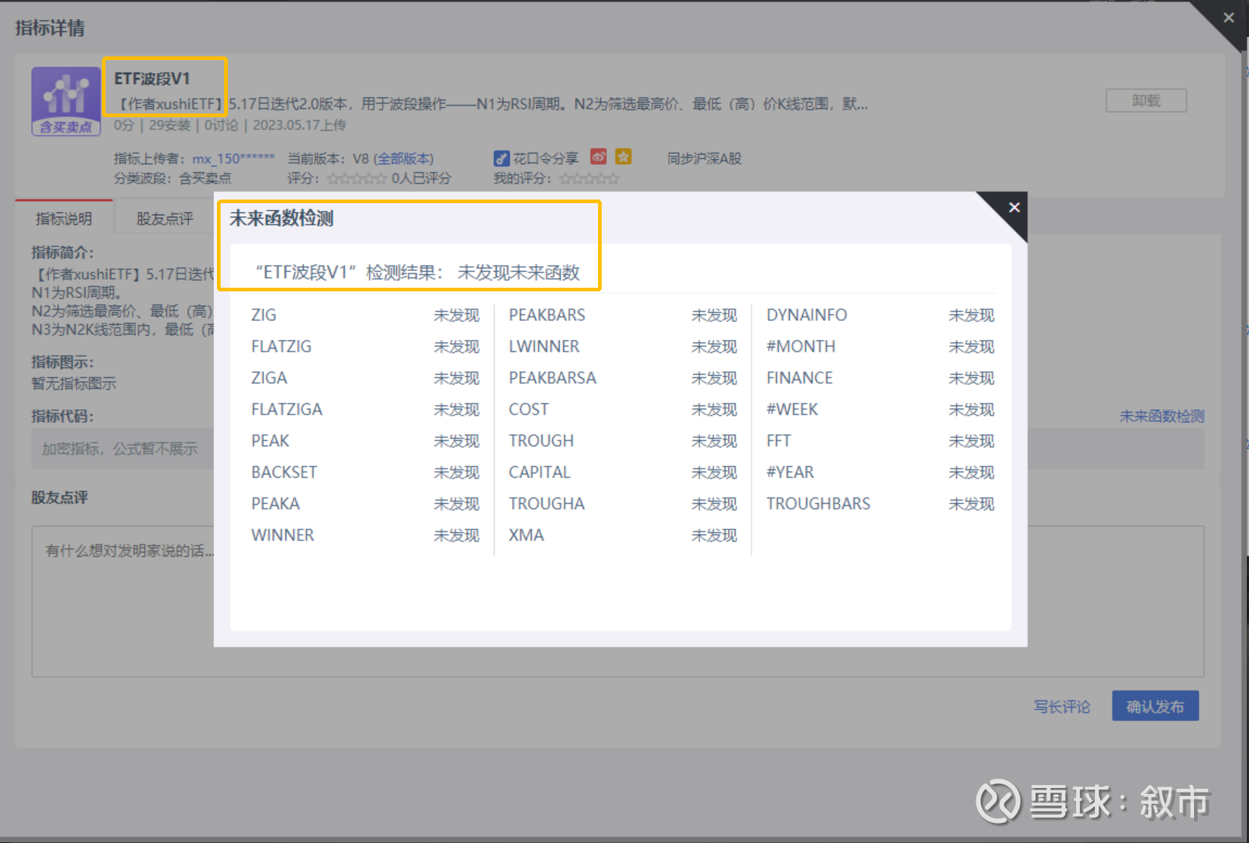Switch to the 指标说明 tab
This screenshot has height=843, width=1249.
click(64, 218)
